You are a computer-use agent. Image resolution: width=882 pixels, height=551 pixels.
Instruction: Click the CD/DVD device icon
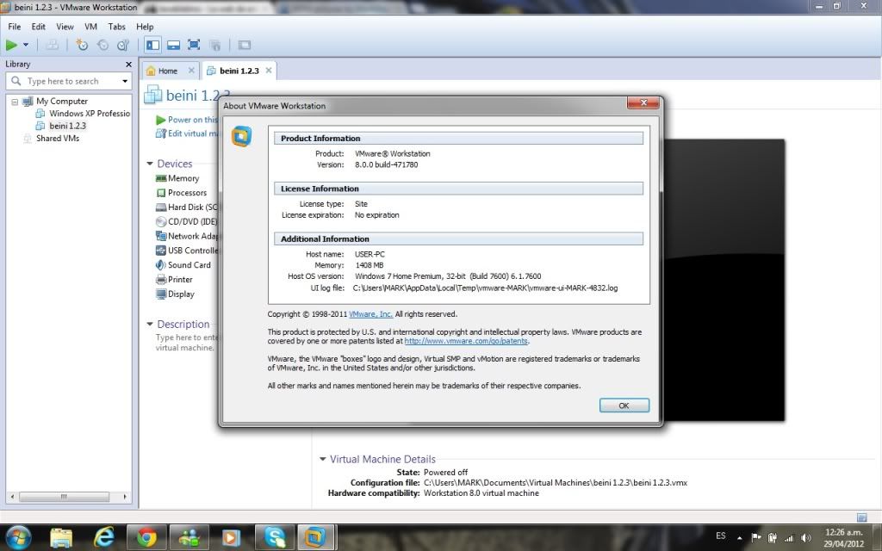pyautogui.click(x=161, y=221)
